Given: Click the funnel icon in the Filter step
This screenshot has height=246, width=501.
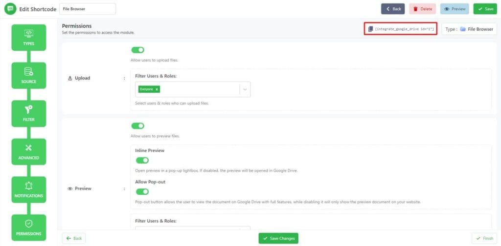Looking at the screenshot, I should click(x=29, y=109).
